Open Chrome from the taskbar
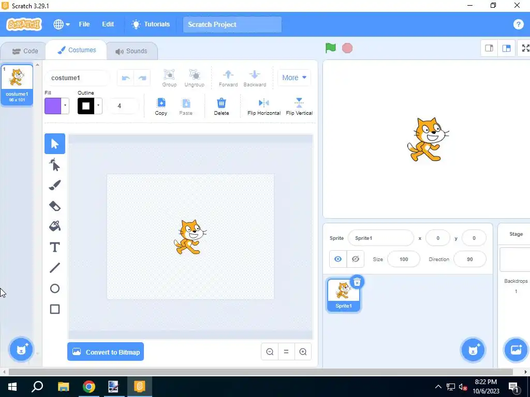The width and height of the screenshot is (530, 397). (89, 387)
